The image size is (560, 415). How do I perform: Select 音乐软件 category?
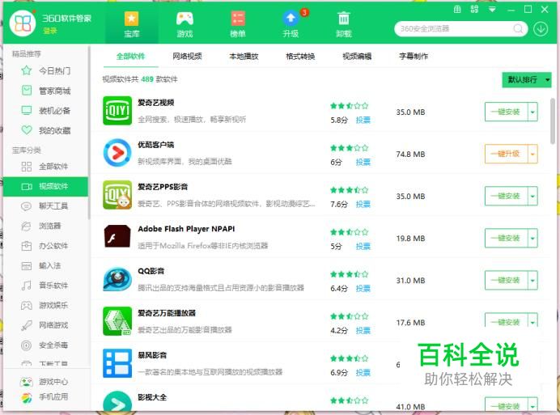(x=46, y=286)
